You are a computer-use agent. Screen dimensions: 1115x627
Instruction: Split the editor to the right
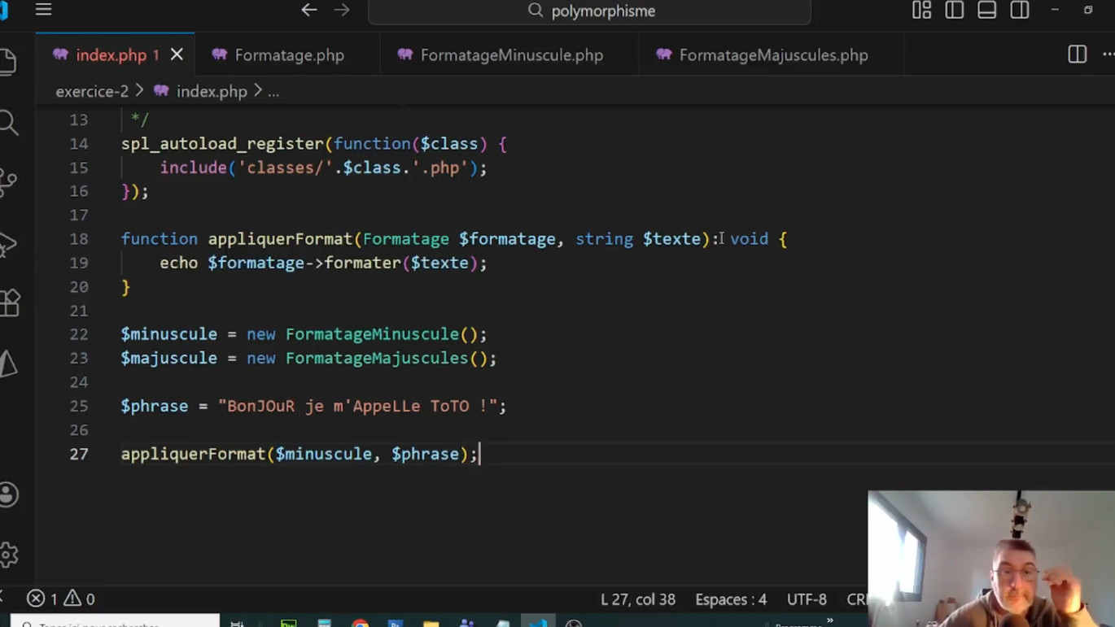(x=1077, y=54)
